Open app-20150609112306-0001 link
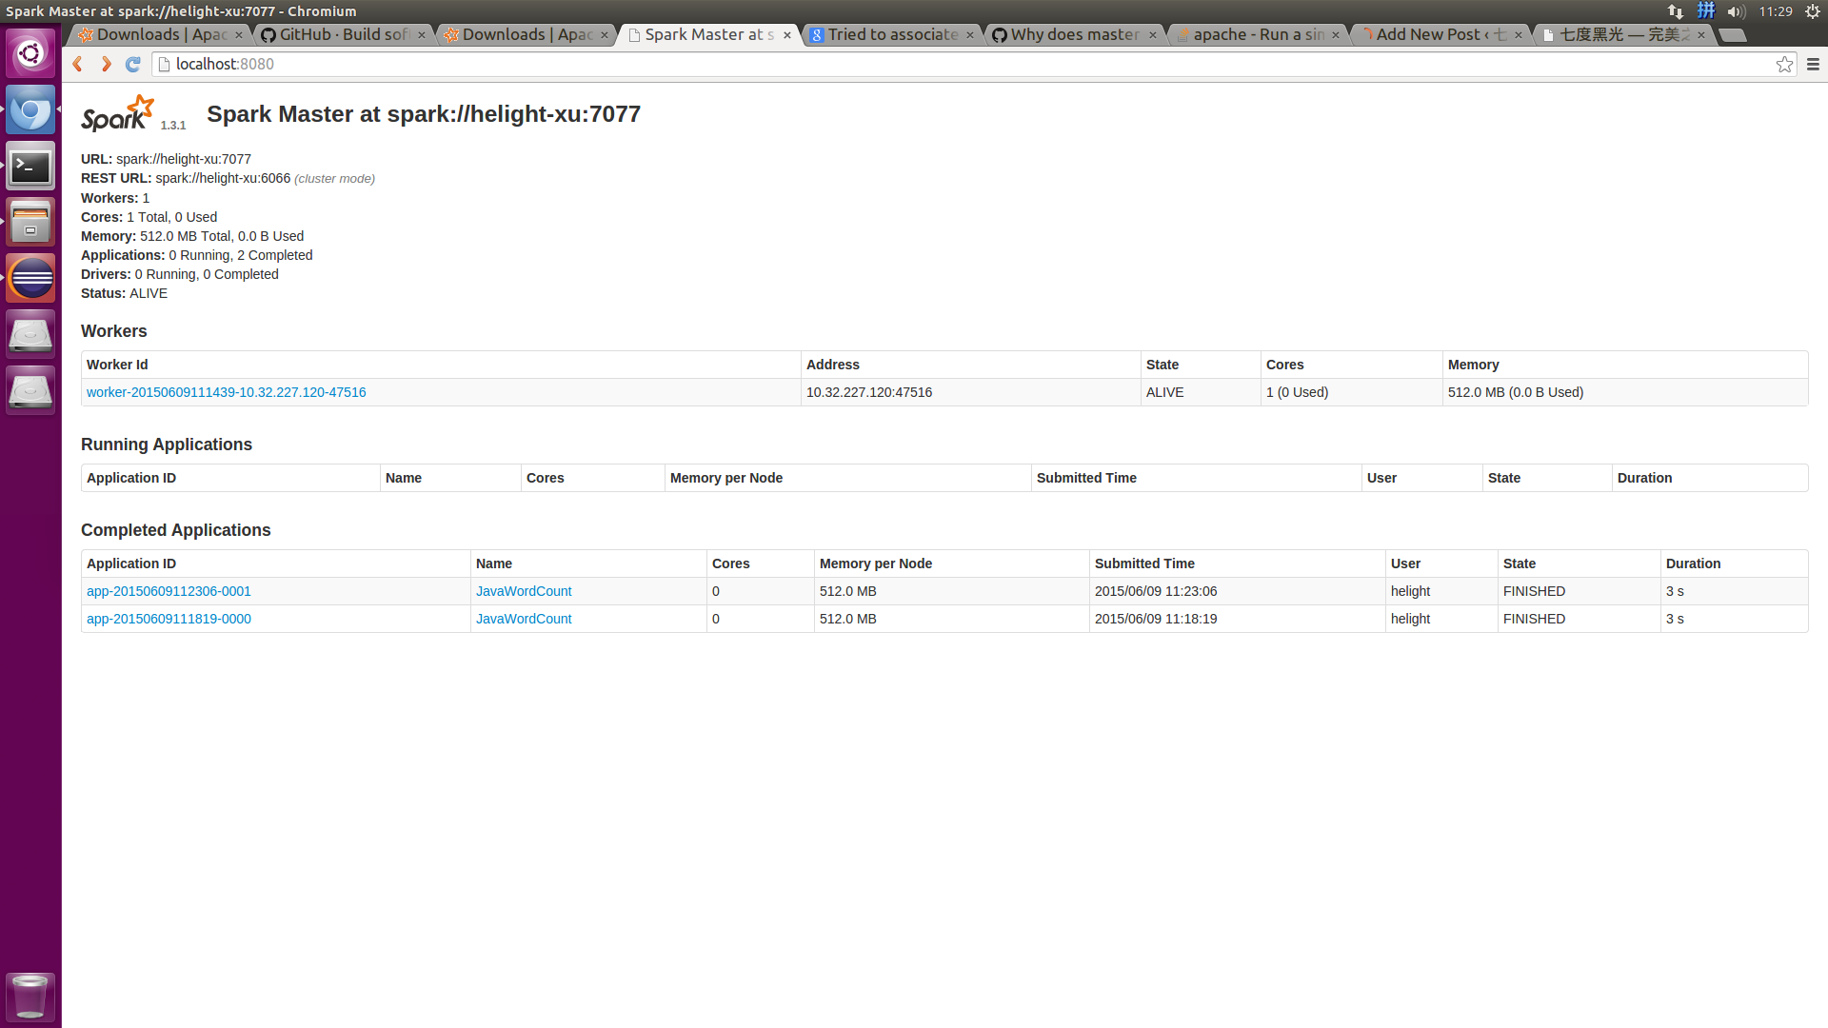 [x=169, y=591]
